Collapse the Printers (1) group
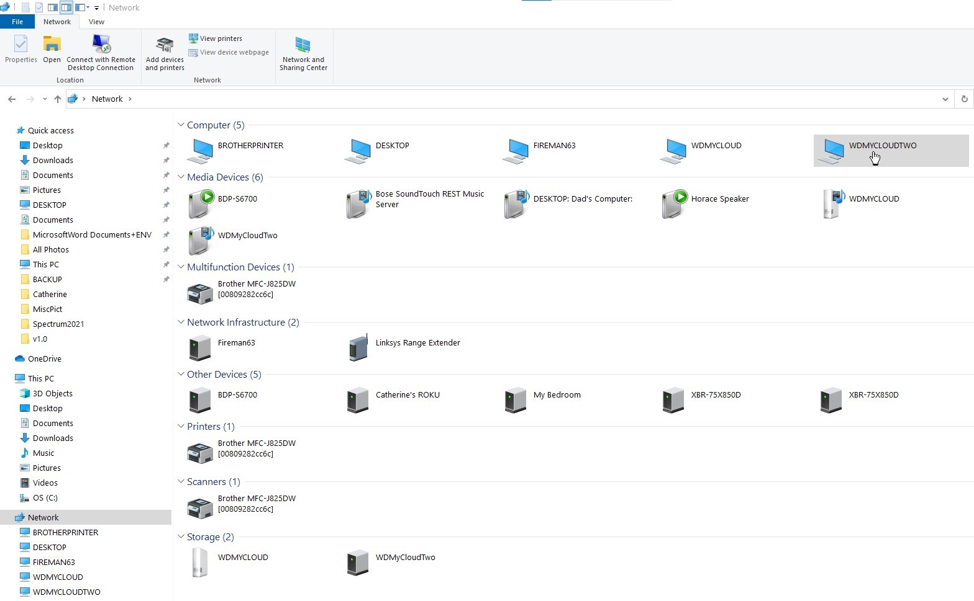 point(181,426)
